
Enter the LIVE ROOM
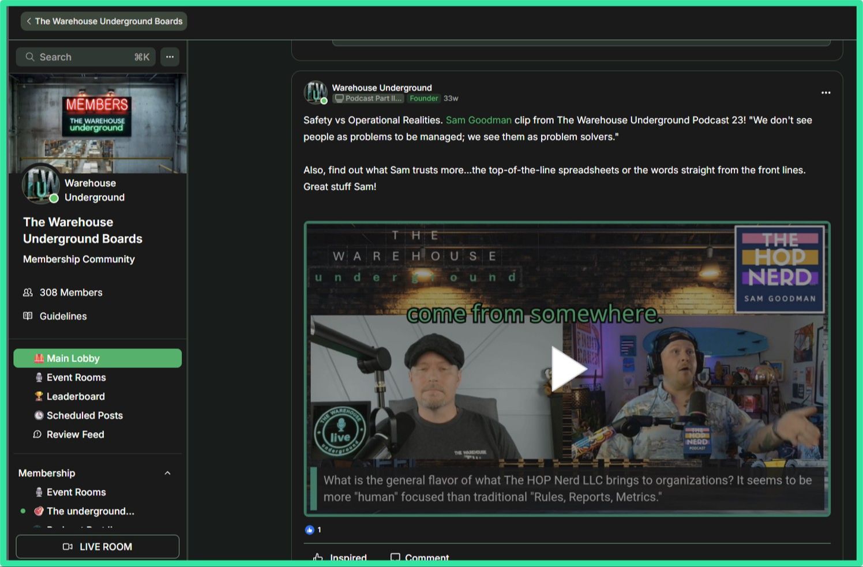click(97, 547)
